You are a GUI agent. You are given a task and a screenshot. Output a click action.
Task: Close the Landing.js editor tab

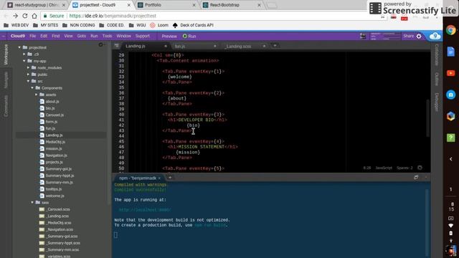166,46
